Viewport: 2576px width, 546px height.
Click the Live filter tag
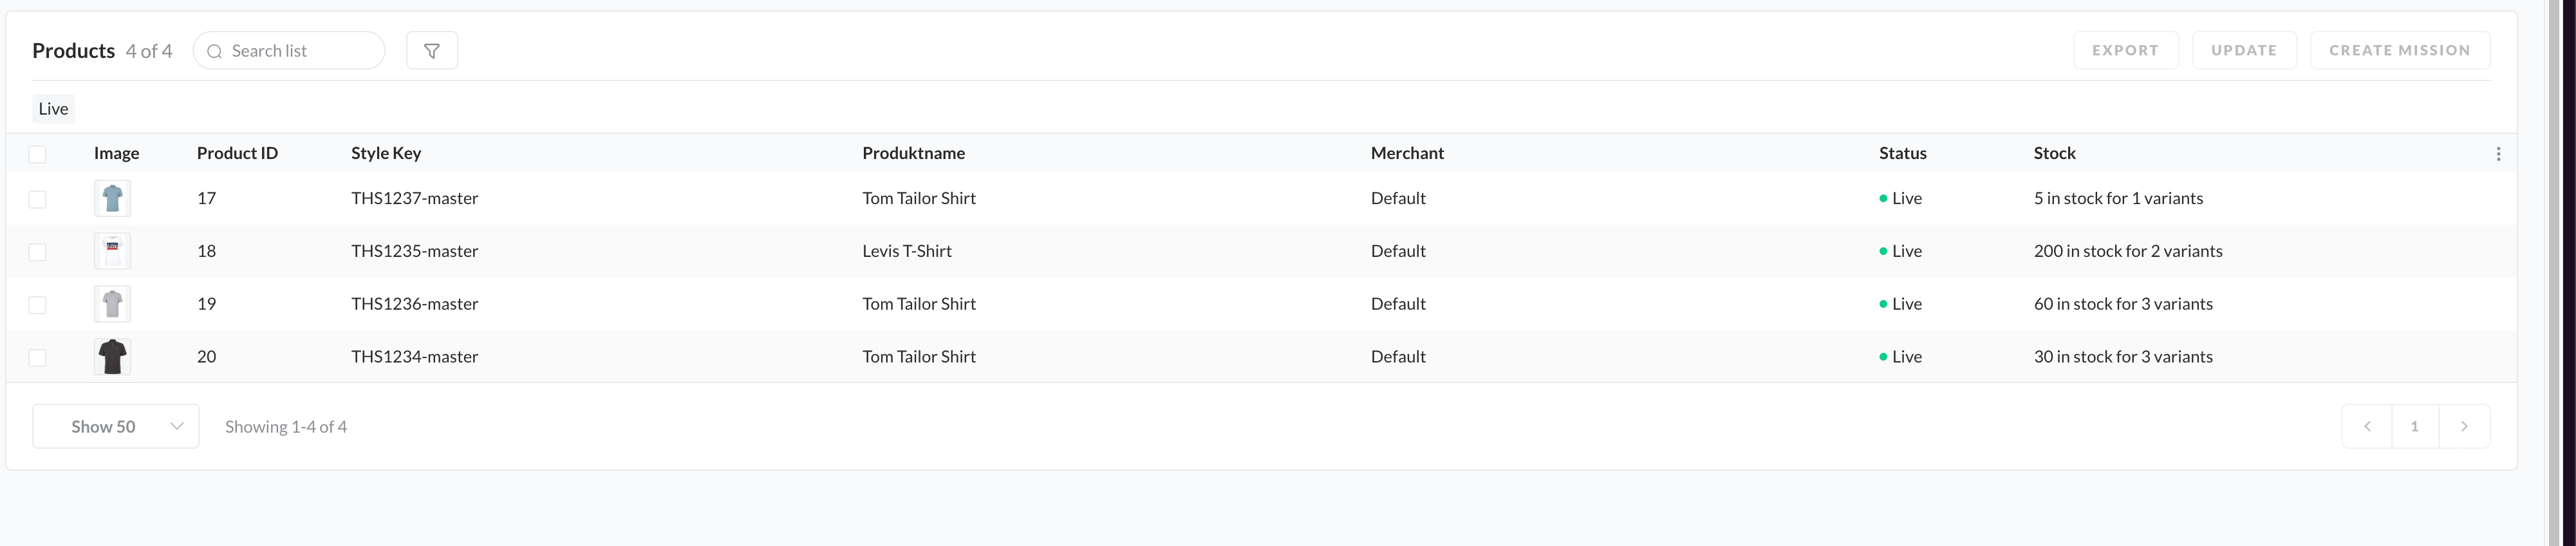(53, 109)
